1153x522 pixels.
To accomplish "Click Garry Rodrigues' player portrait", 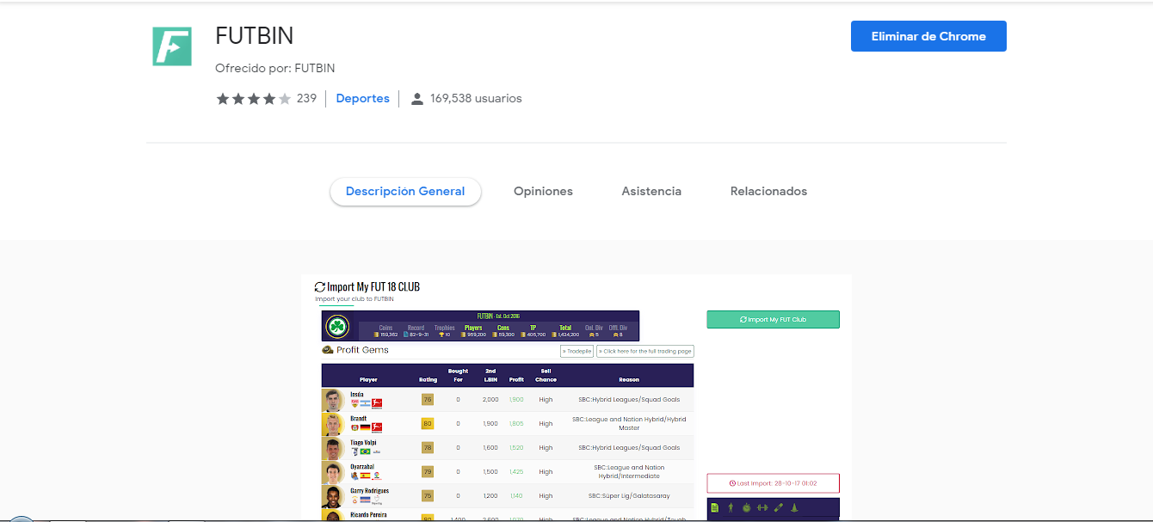I will tap(333, 496).
